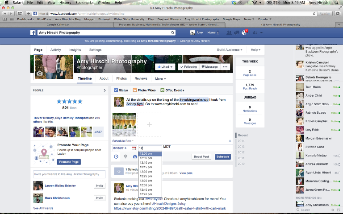
Task: Click Change to Amy Hirschi link
Action: 195,41
